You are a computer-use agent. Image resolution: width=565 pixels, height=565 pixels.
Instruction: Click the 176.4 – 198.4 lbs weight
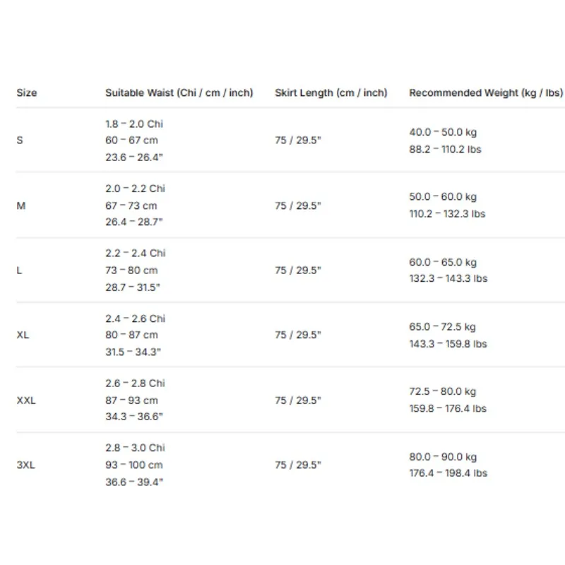(x=448, y=473)
